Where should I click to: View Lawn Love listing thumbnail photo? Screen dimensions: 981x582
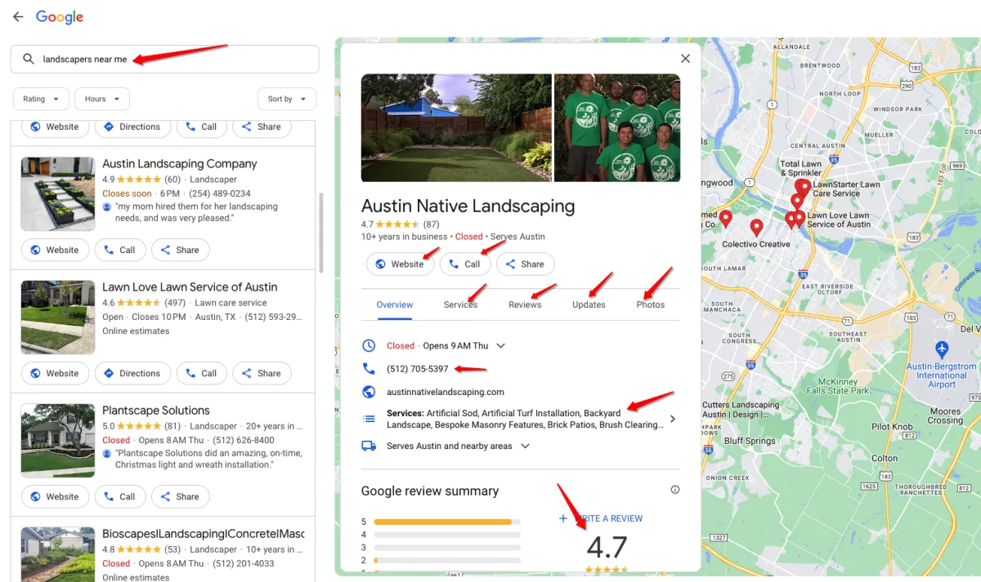[x=58, y=318]
